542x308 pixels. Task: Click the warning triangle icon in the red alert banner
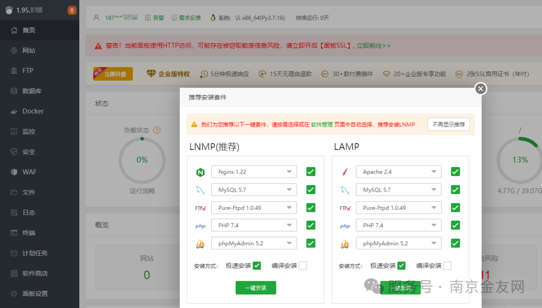coord(98,46)
